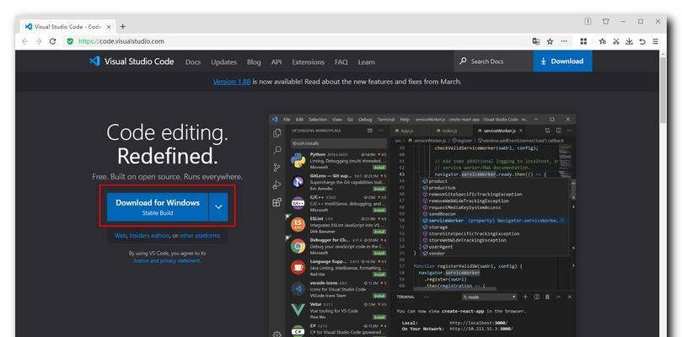Open the favorites list star icon
The height and width of the screenshot is (337, 682).
click(x=602, y=41)
